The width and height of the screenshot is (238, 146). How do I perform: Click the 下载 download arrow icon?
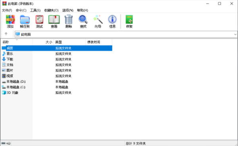[4, 59]
